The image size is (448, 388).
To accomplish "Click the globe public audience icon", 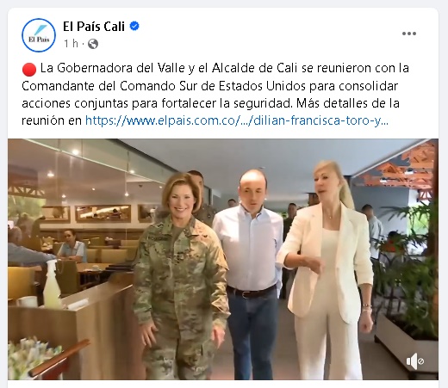I will click(93, 44).
